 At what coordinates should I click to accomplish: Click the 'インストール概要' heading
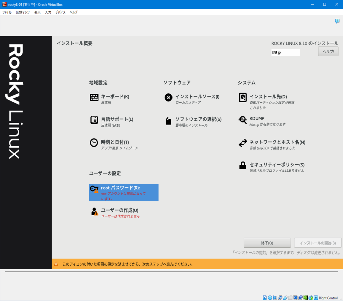[x=75, y=43]
